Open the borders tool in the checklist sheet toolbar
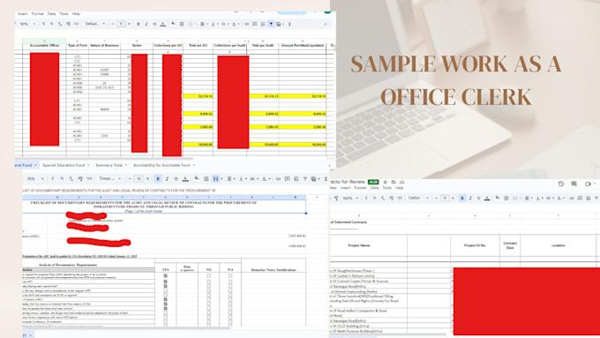The width and height of the screenshot is (600, 338). [206, 179]
